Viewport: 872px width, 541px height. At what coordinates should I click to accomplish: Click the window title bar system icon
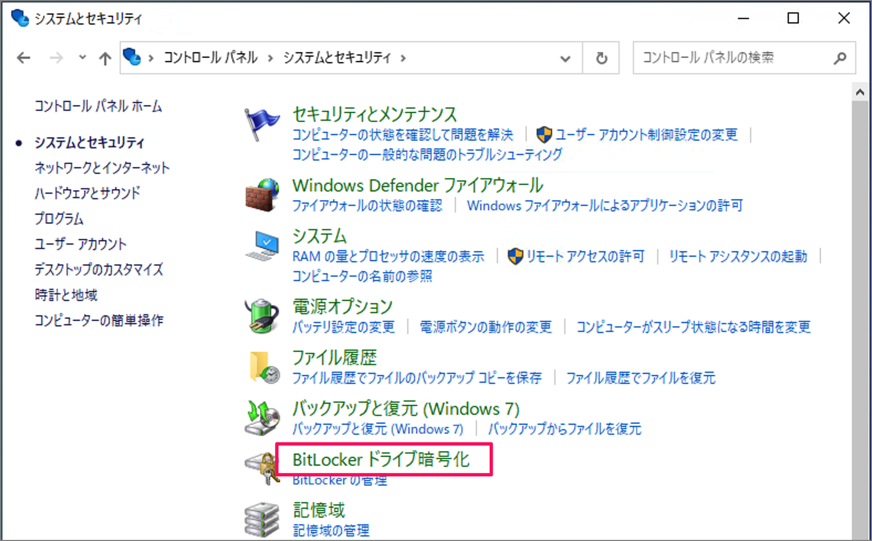pyautogui.click(x=20, y=18)
